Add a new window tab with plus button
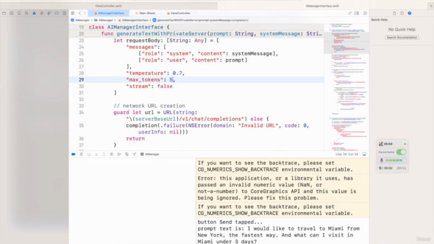434x244 pixels. [x=431, y=6]
